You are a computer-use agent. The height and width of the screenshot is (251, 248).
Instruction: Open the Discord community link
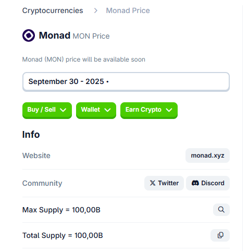208,183
